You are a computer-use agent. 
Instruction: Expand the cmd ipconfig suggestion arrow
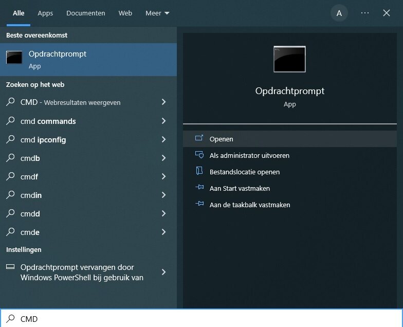pos(163,139)
